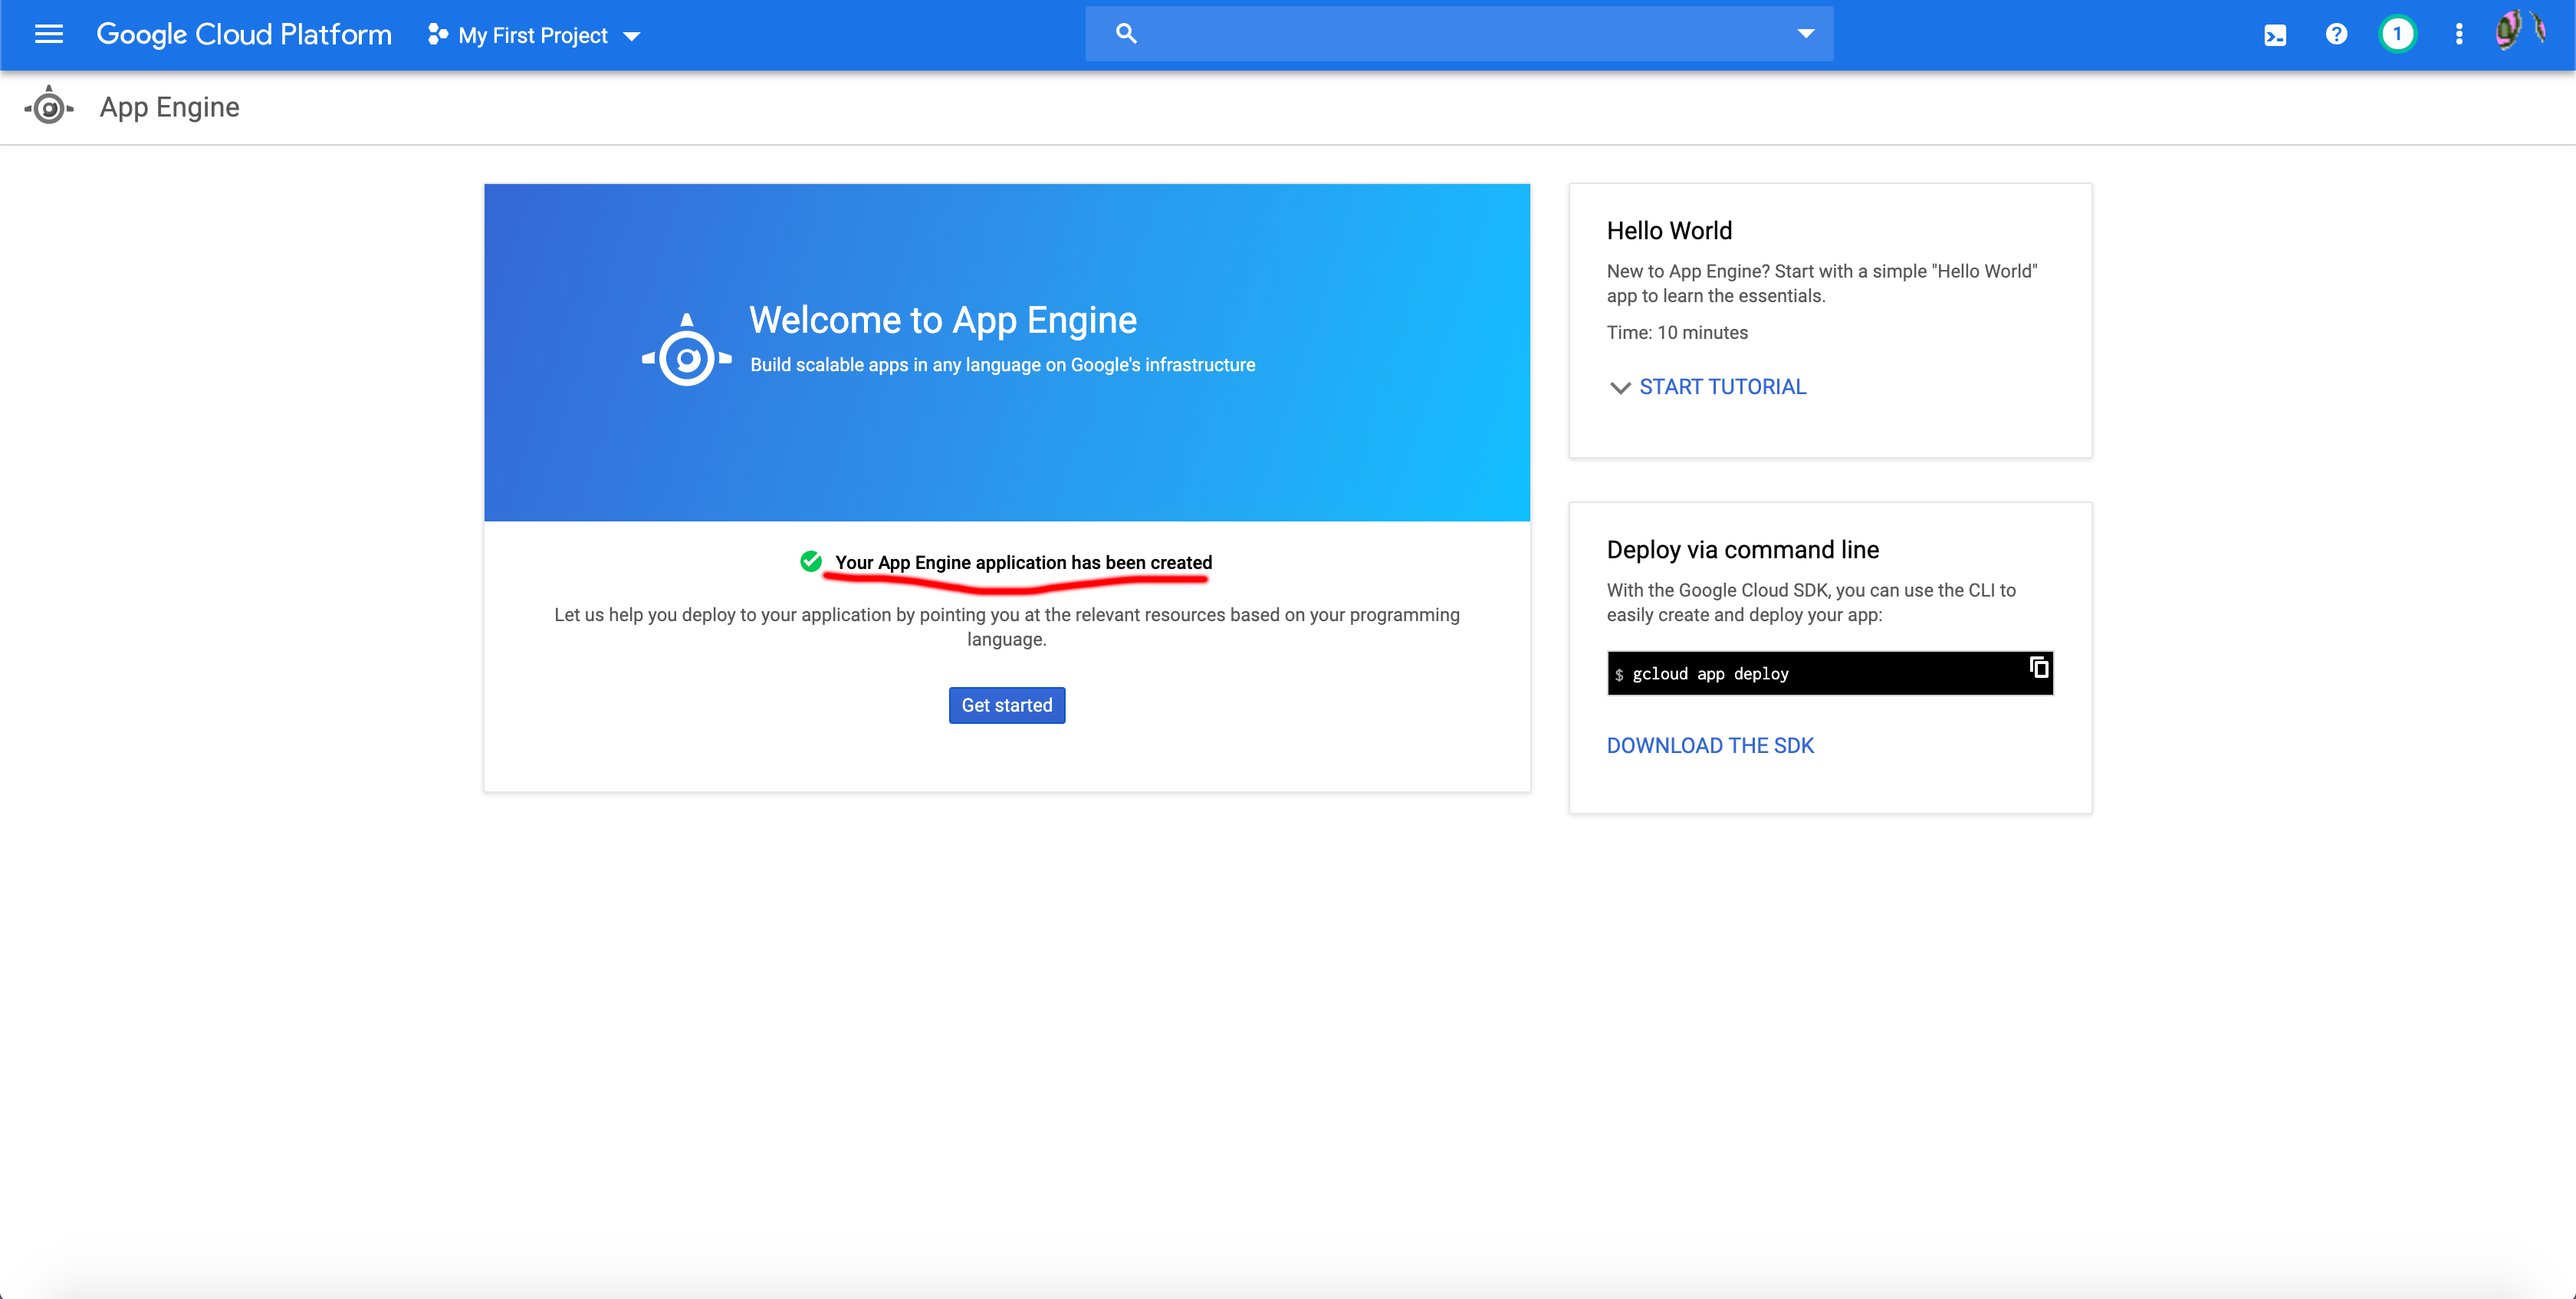
Task: Click Start Tutorial for Hello World
Action: [x=1722, y=386]
